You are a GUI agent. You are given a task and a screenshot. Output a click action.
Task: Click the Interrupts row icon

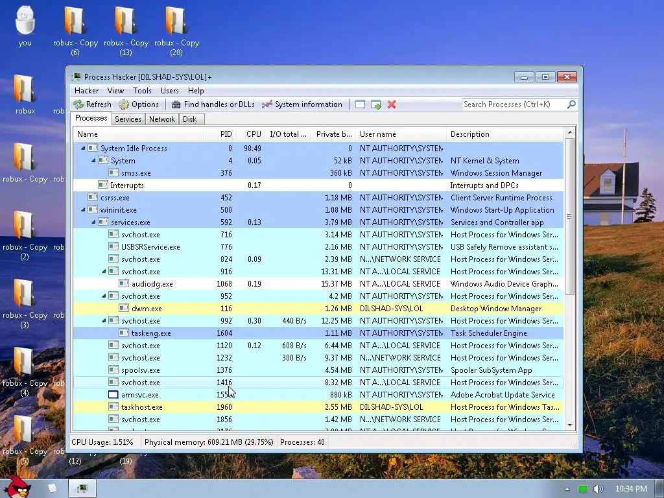103,185
